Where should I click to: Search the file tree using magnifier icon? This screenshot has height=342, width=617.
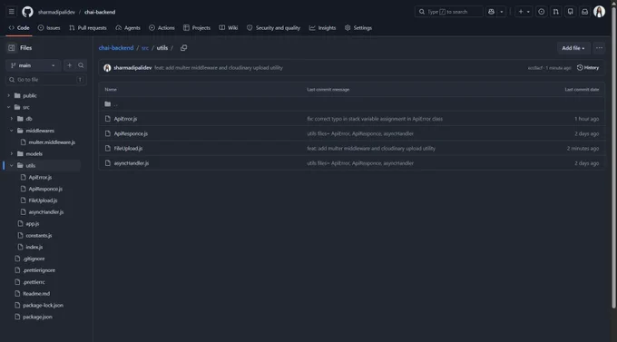point(81,65)
